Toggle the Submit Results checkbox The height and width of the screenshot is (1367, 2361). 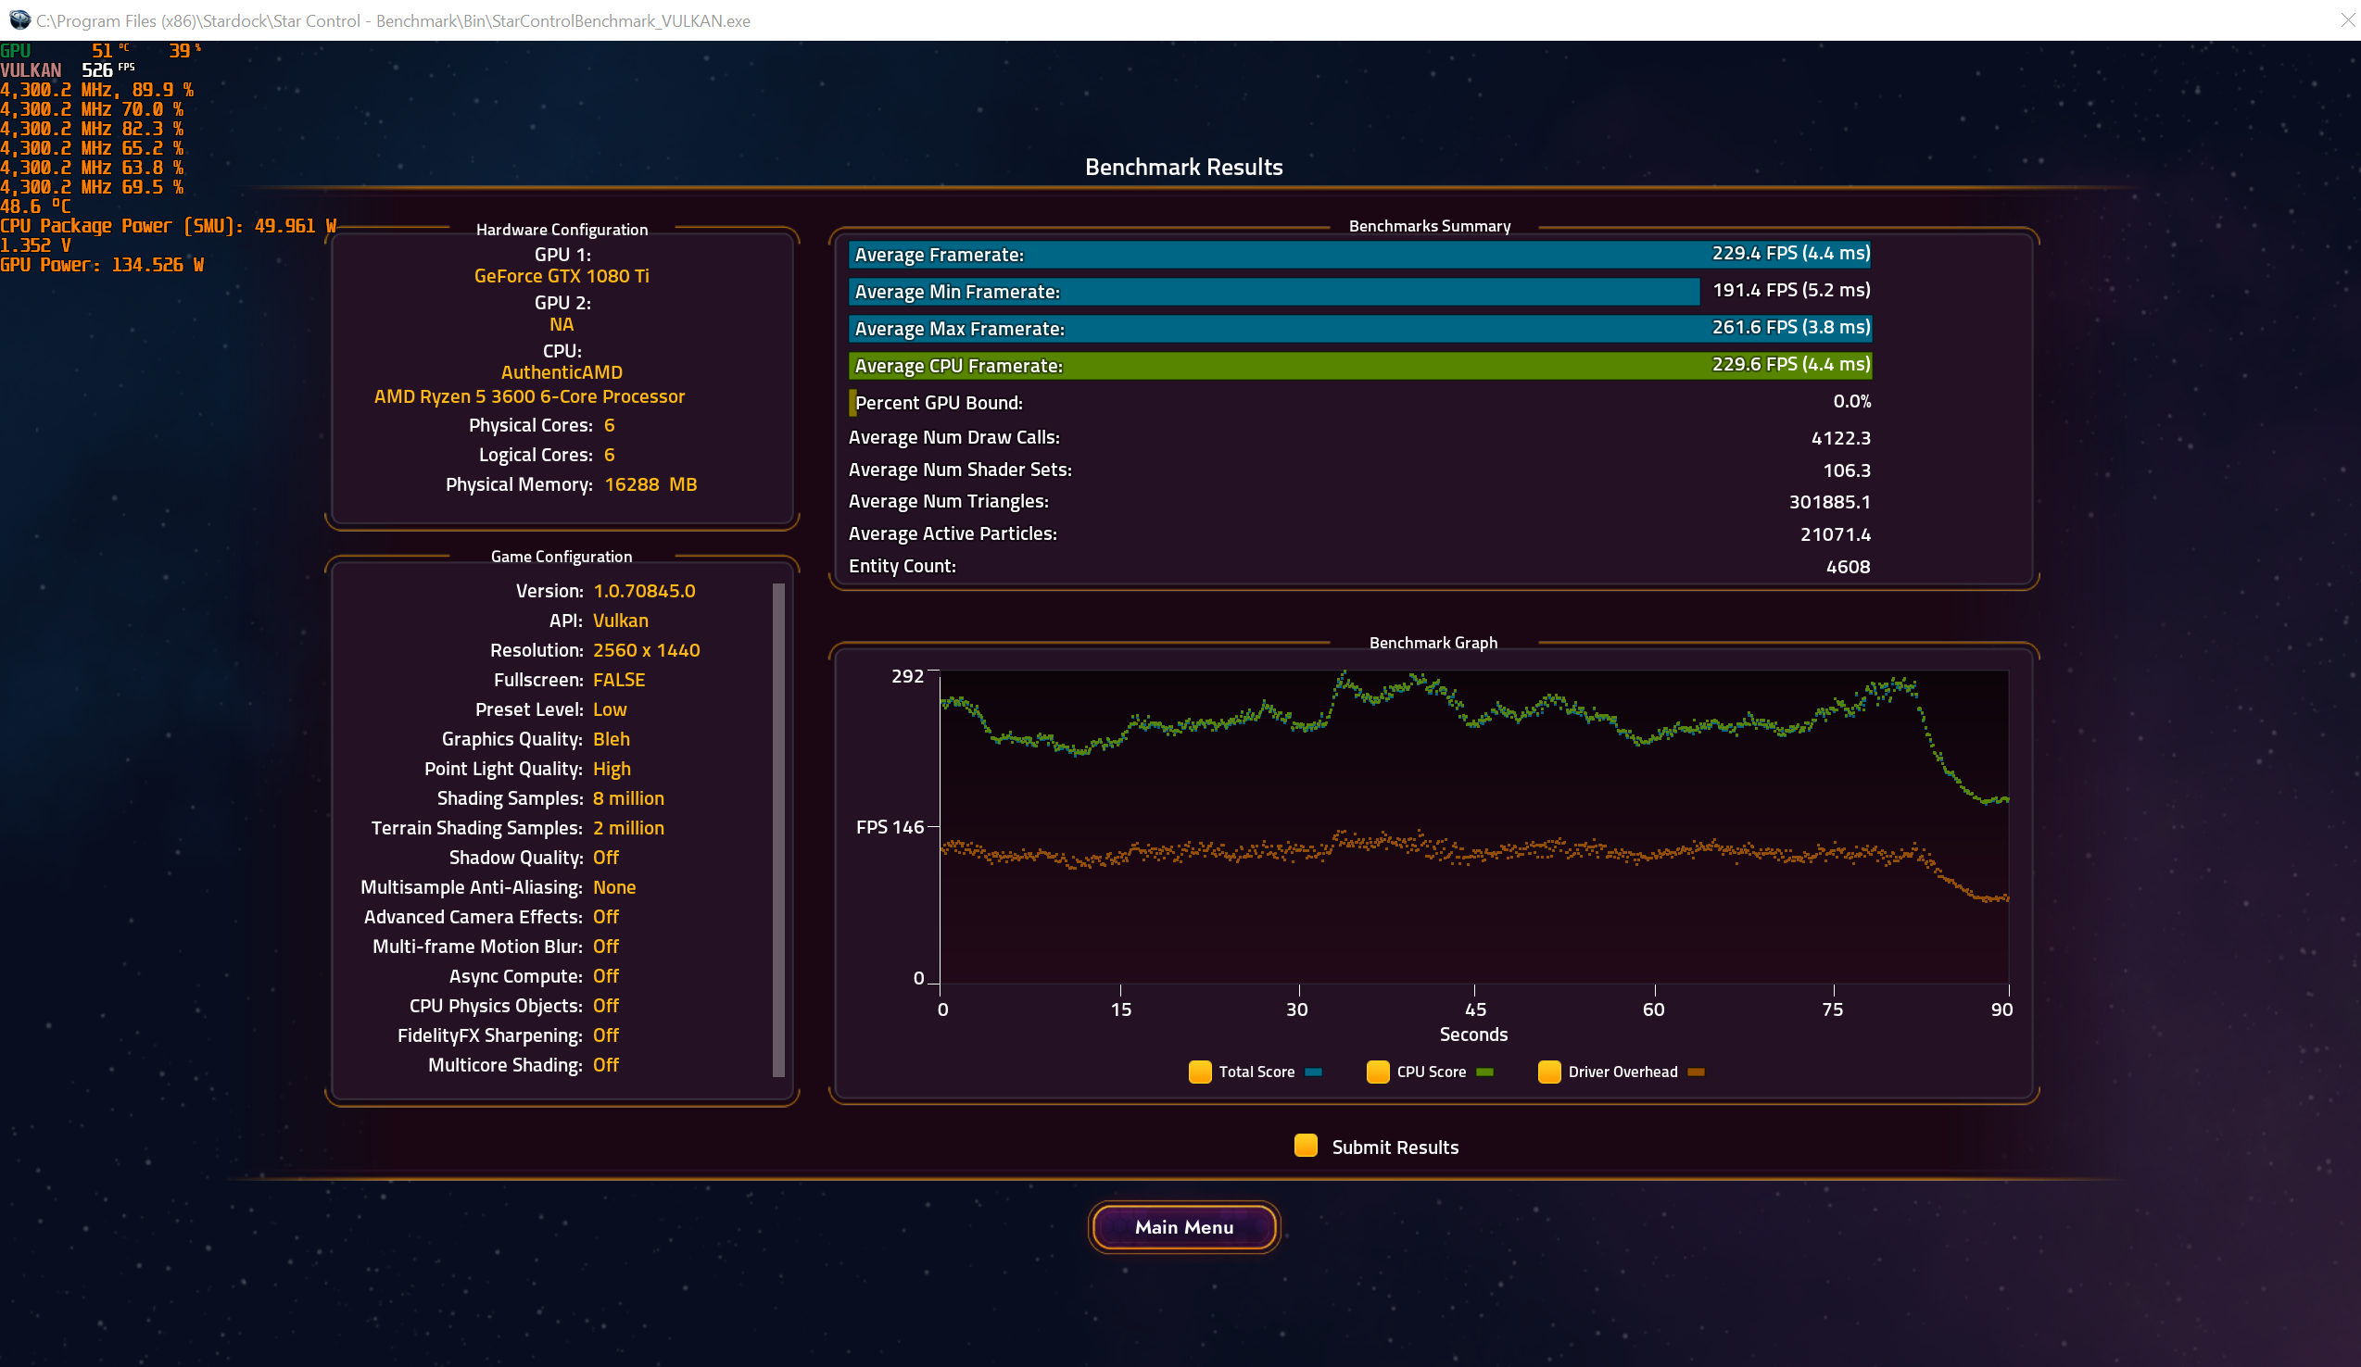[x=1305, y=1146]
